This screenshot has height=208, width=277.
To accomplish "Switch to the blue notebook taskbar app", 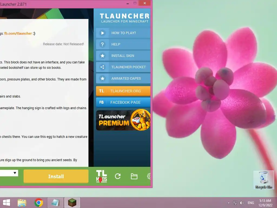I will point(55,203).
